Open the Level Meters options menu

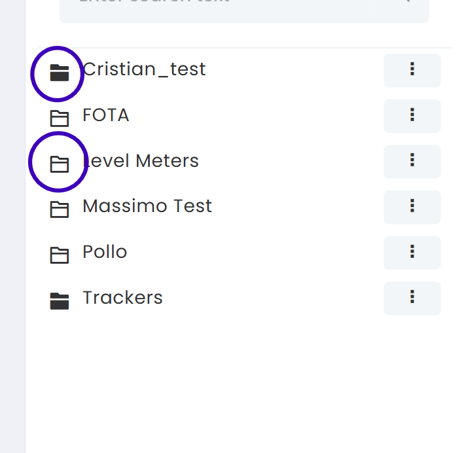[412, 160]
